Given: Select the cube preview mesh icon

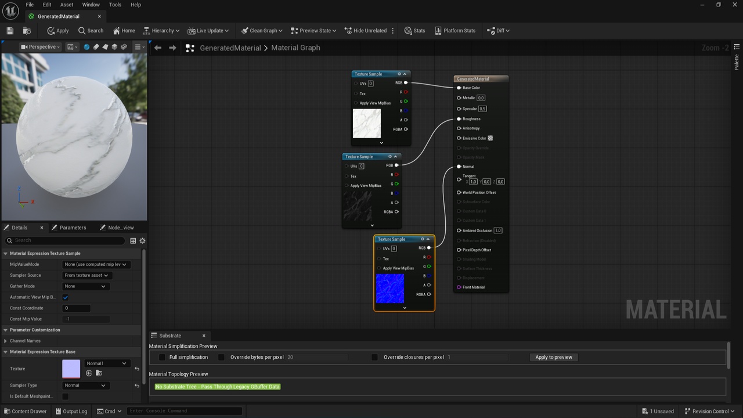Looking at the screenshot, I should 114,47.
